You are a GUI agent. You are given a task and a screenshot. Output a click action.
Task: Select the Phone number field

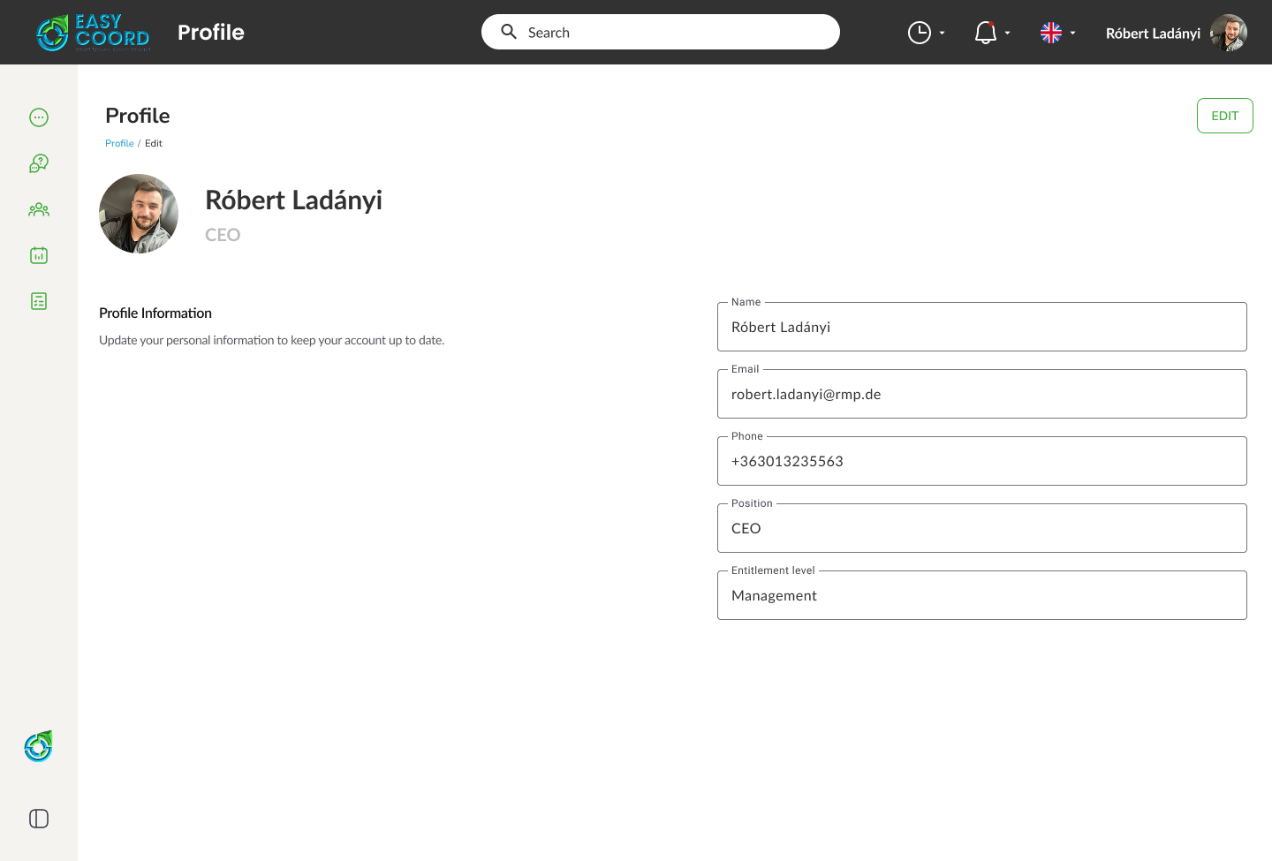[981, 461]
